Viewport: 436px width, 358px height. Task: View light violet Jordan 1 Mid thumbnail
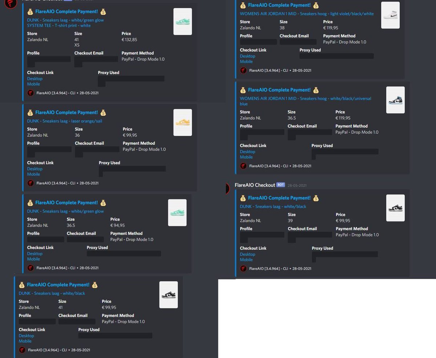click(390, 15)
